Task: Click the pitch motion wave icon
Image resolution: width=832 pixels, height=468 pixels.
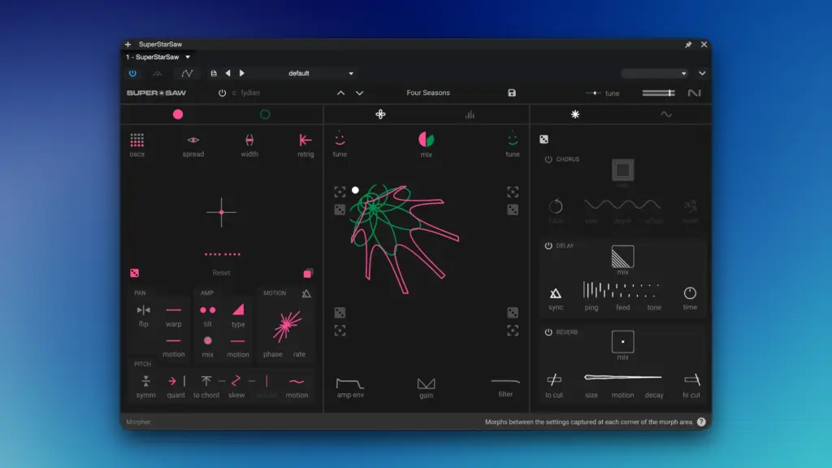Action: tap(297, 382)
